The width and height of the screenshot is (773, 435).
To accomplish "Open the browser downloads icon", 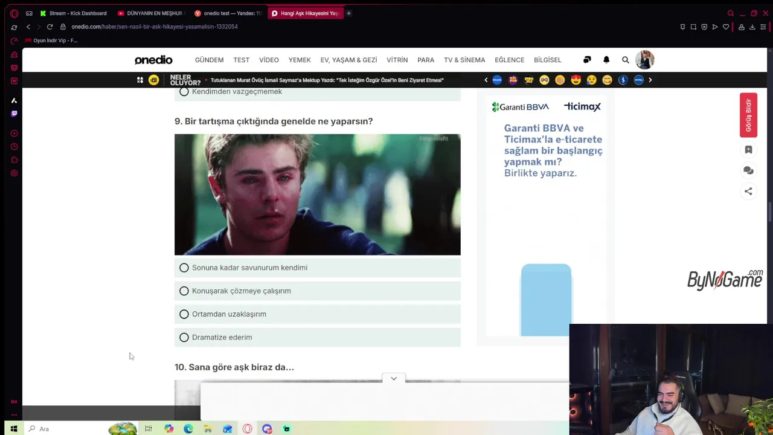I will coord(752,27).
